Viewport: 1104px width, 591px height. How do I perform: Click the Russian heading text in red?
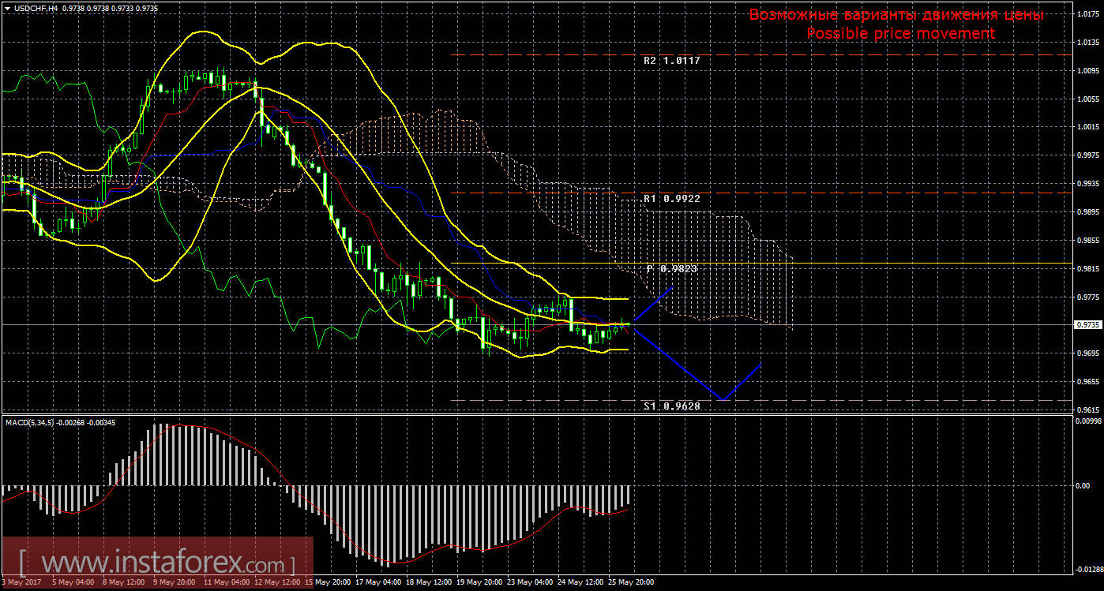pos(896,15)
